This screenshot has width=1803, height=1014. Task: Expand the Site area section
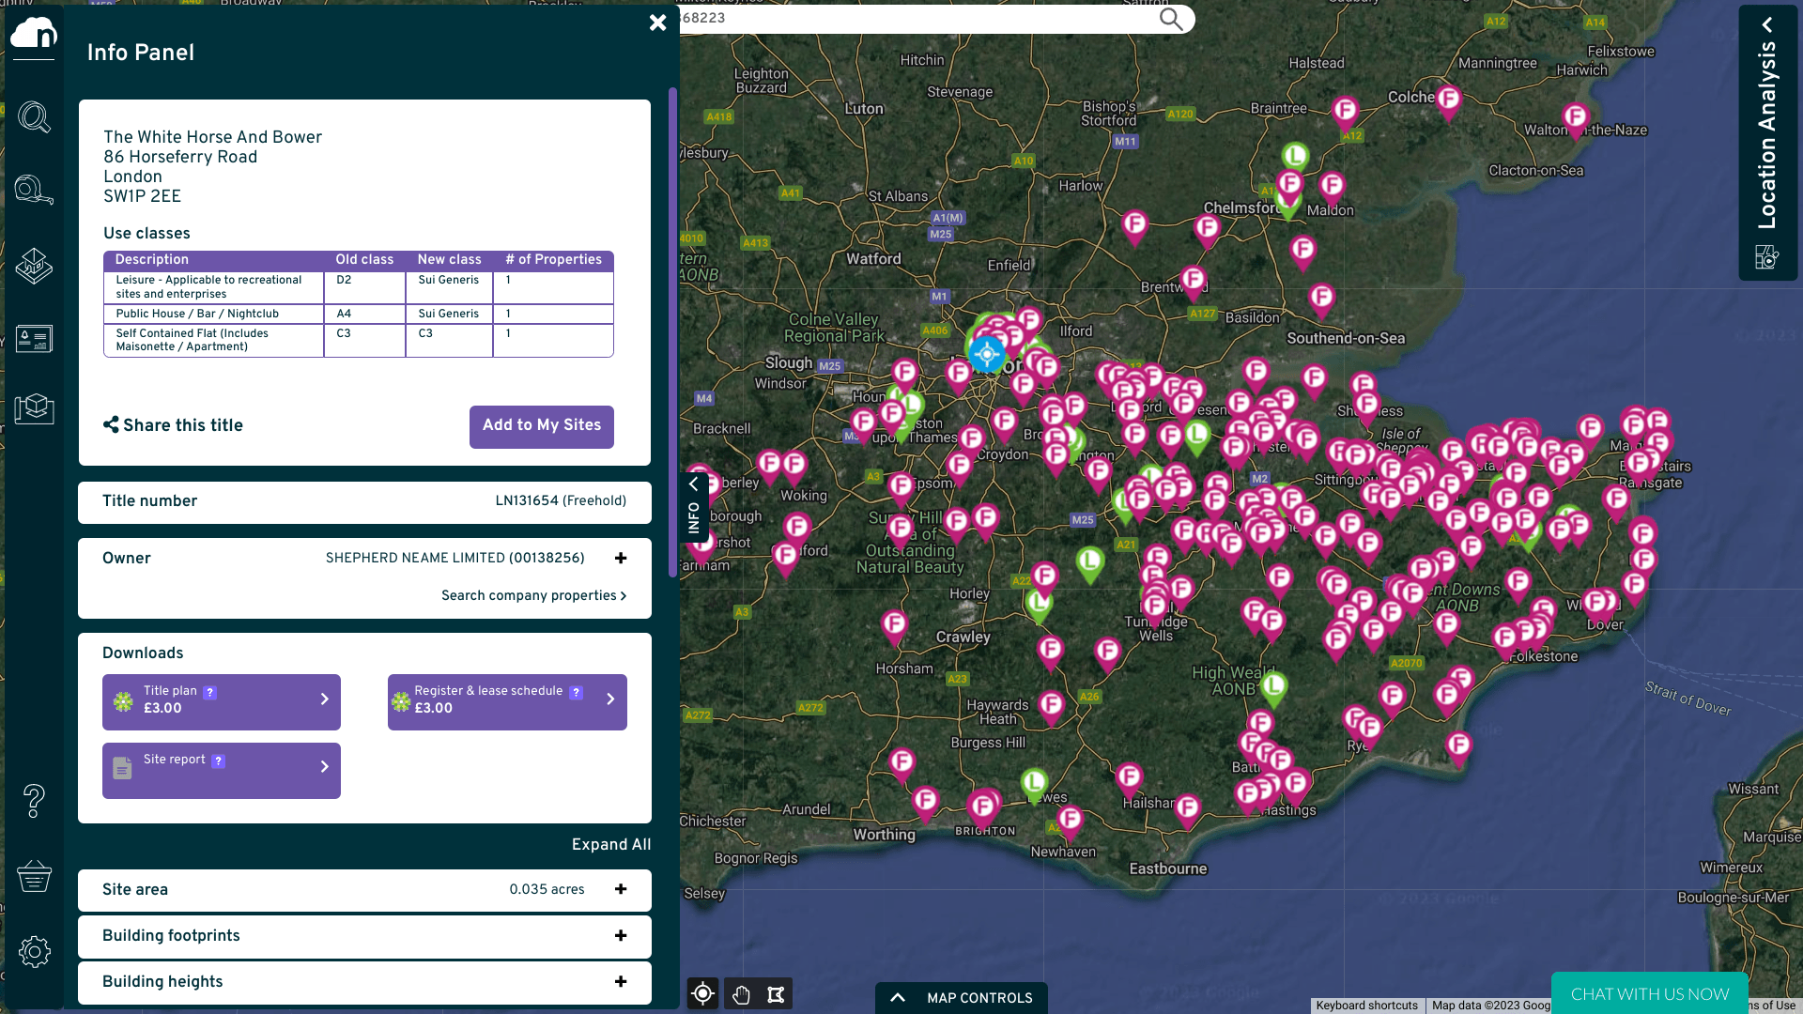(621, 889)
